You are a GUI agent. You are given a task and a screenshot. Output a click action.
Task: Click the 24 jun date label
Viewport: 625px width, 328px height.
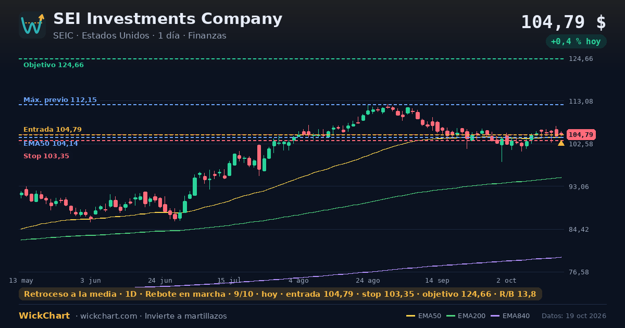coord(160,280)
